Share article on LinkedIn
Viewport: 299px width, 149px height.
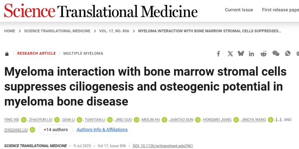[252, 54]
